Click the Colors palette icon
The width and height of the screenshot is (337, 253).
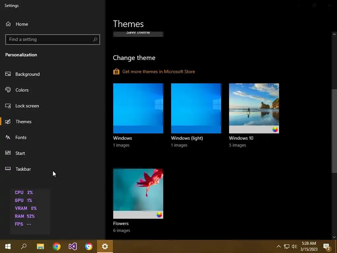point(8,90)
